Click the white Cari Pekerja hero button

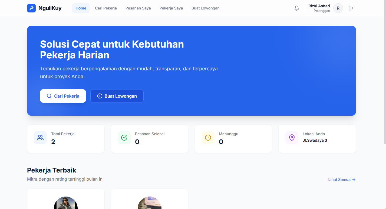(x=63, y=96)
